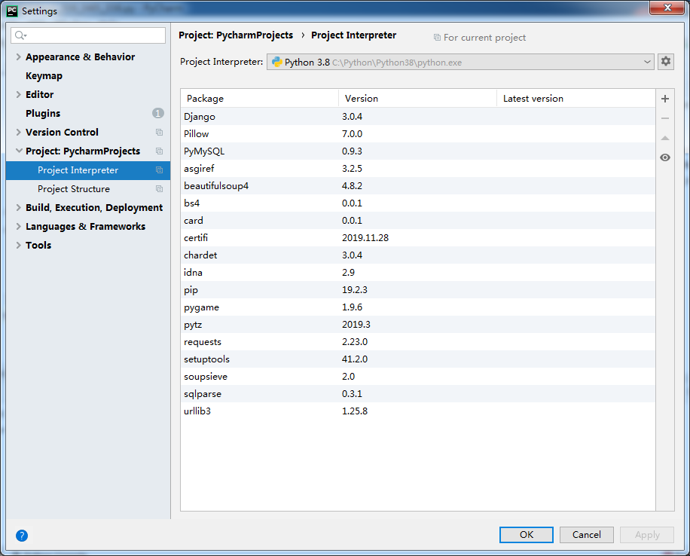Screen dimensions: 690x556
Task: Select the pip package row
Action: click(x=417, y=289)
